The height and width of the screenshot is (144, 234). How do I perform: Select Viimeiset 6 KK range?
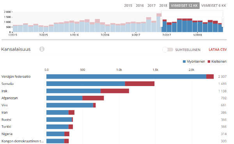[x=214, y=6]
